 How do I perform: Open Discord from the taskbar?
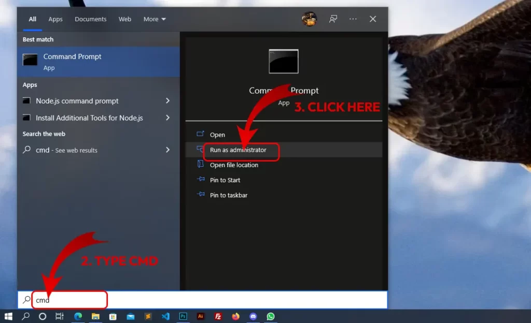tap(253, 316)
